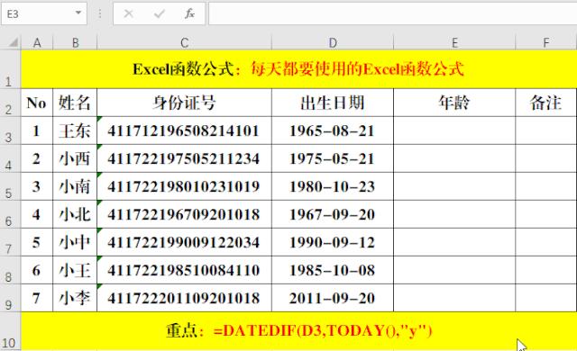Screen dimensions: 577x351
Task: Select No cell with value 1
Action: [x=37, y=130]
